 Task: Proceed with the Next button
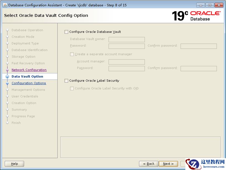[x=168, y=164]
